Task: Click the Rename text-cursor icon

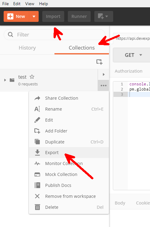Action: [37, 109]
